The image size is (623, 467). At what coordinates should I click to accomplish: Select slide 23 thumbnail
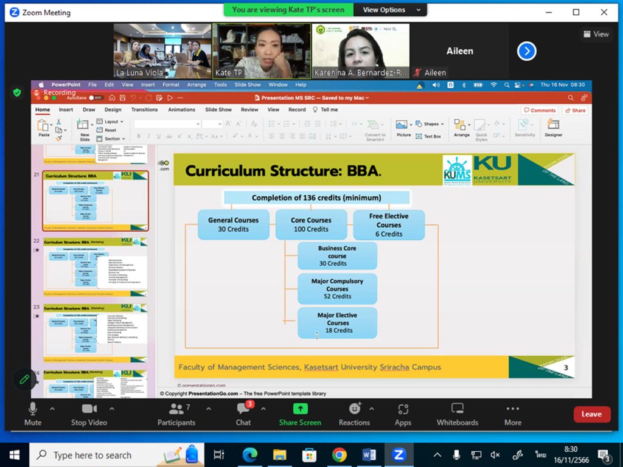(96, 333)
